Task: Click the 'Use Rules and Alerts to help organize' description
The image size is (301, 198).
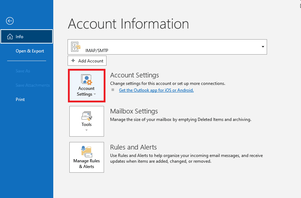Action: 186,158
